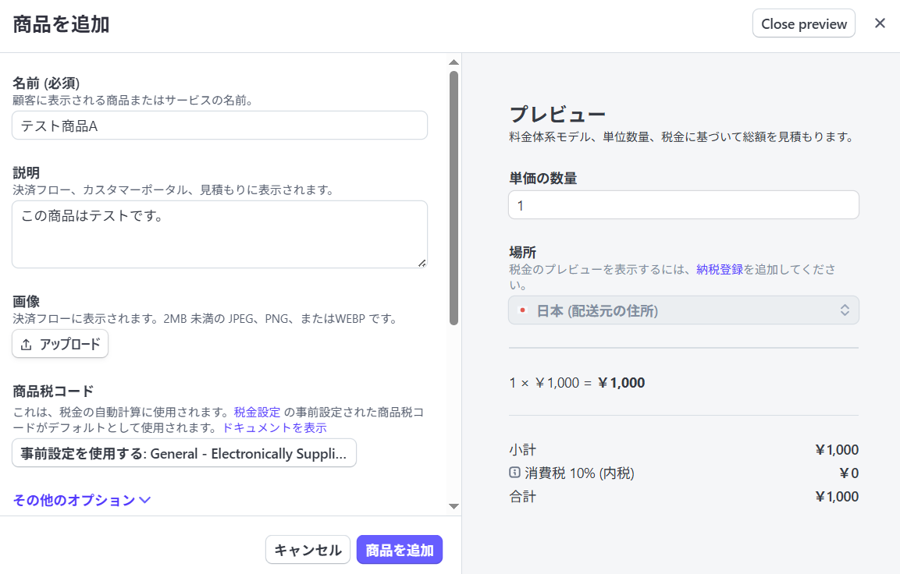Click the scrollbar up arrow
This screenshot has height=574, width=900.
tap(454, 62)
